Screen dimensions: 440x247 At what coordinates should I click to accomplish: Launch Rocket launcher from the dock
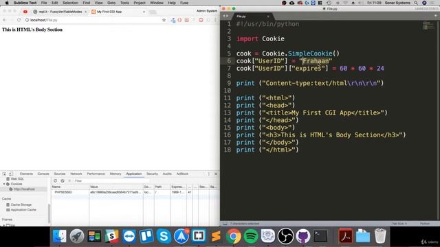(x=77, y=236)
